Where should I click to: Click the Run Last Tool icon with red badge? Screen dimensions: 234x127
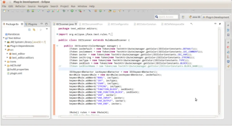point(80,11)
